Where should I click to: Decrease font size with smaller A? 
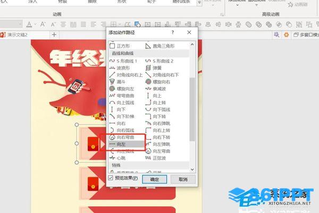click(53, 25)
